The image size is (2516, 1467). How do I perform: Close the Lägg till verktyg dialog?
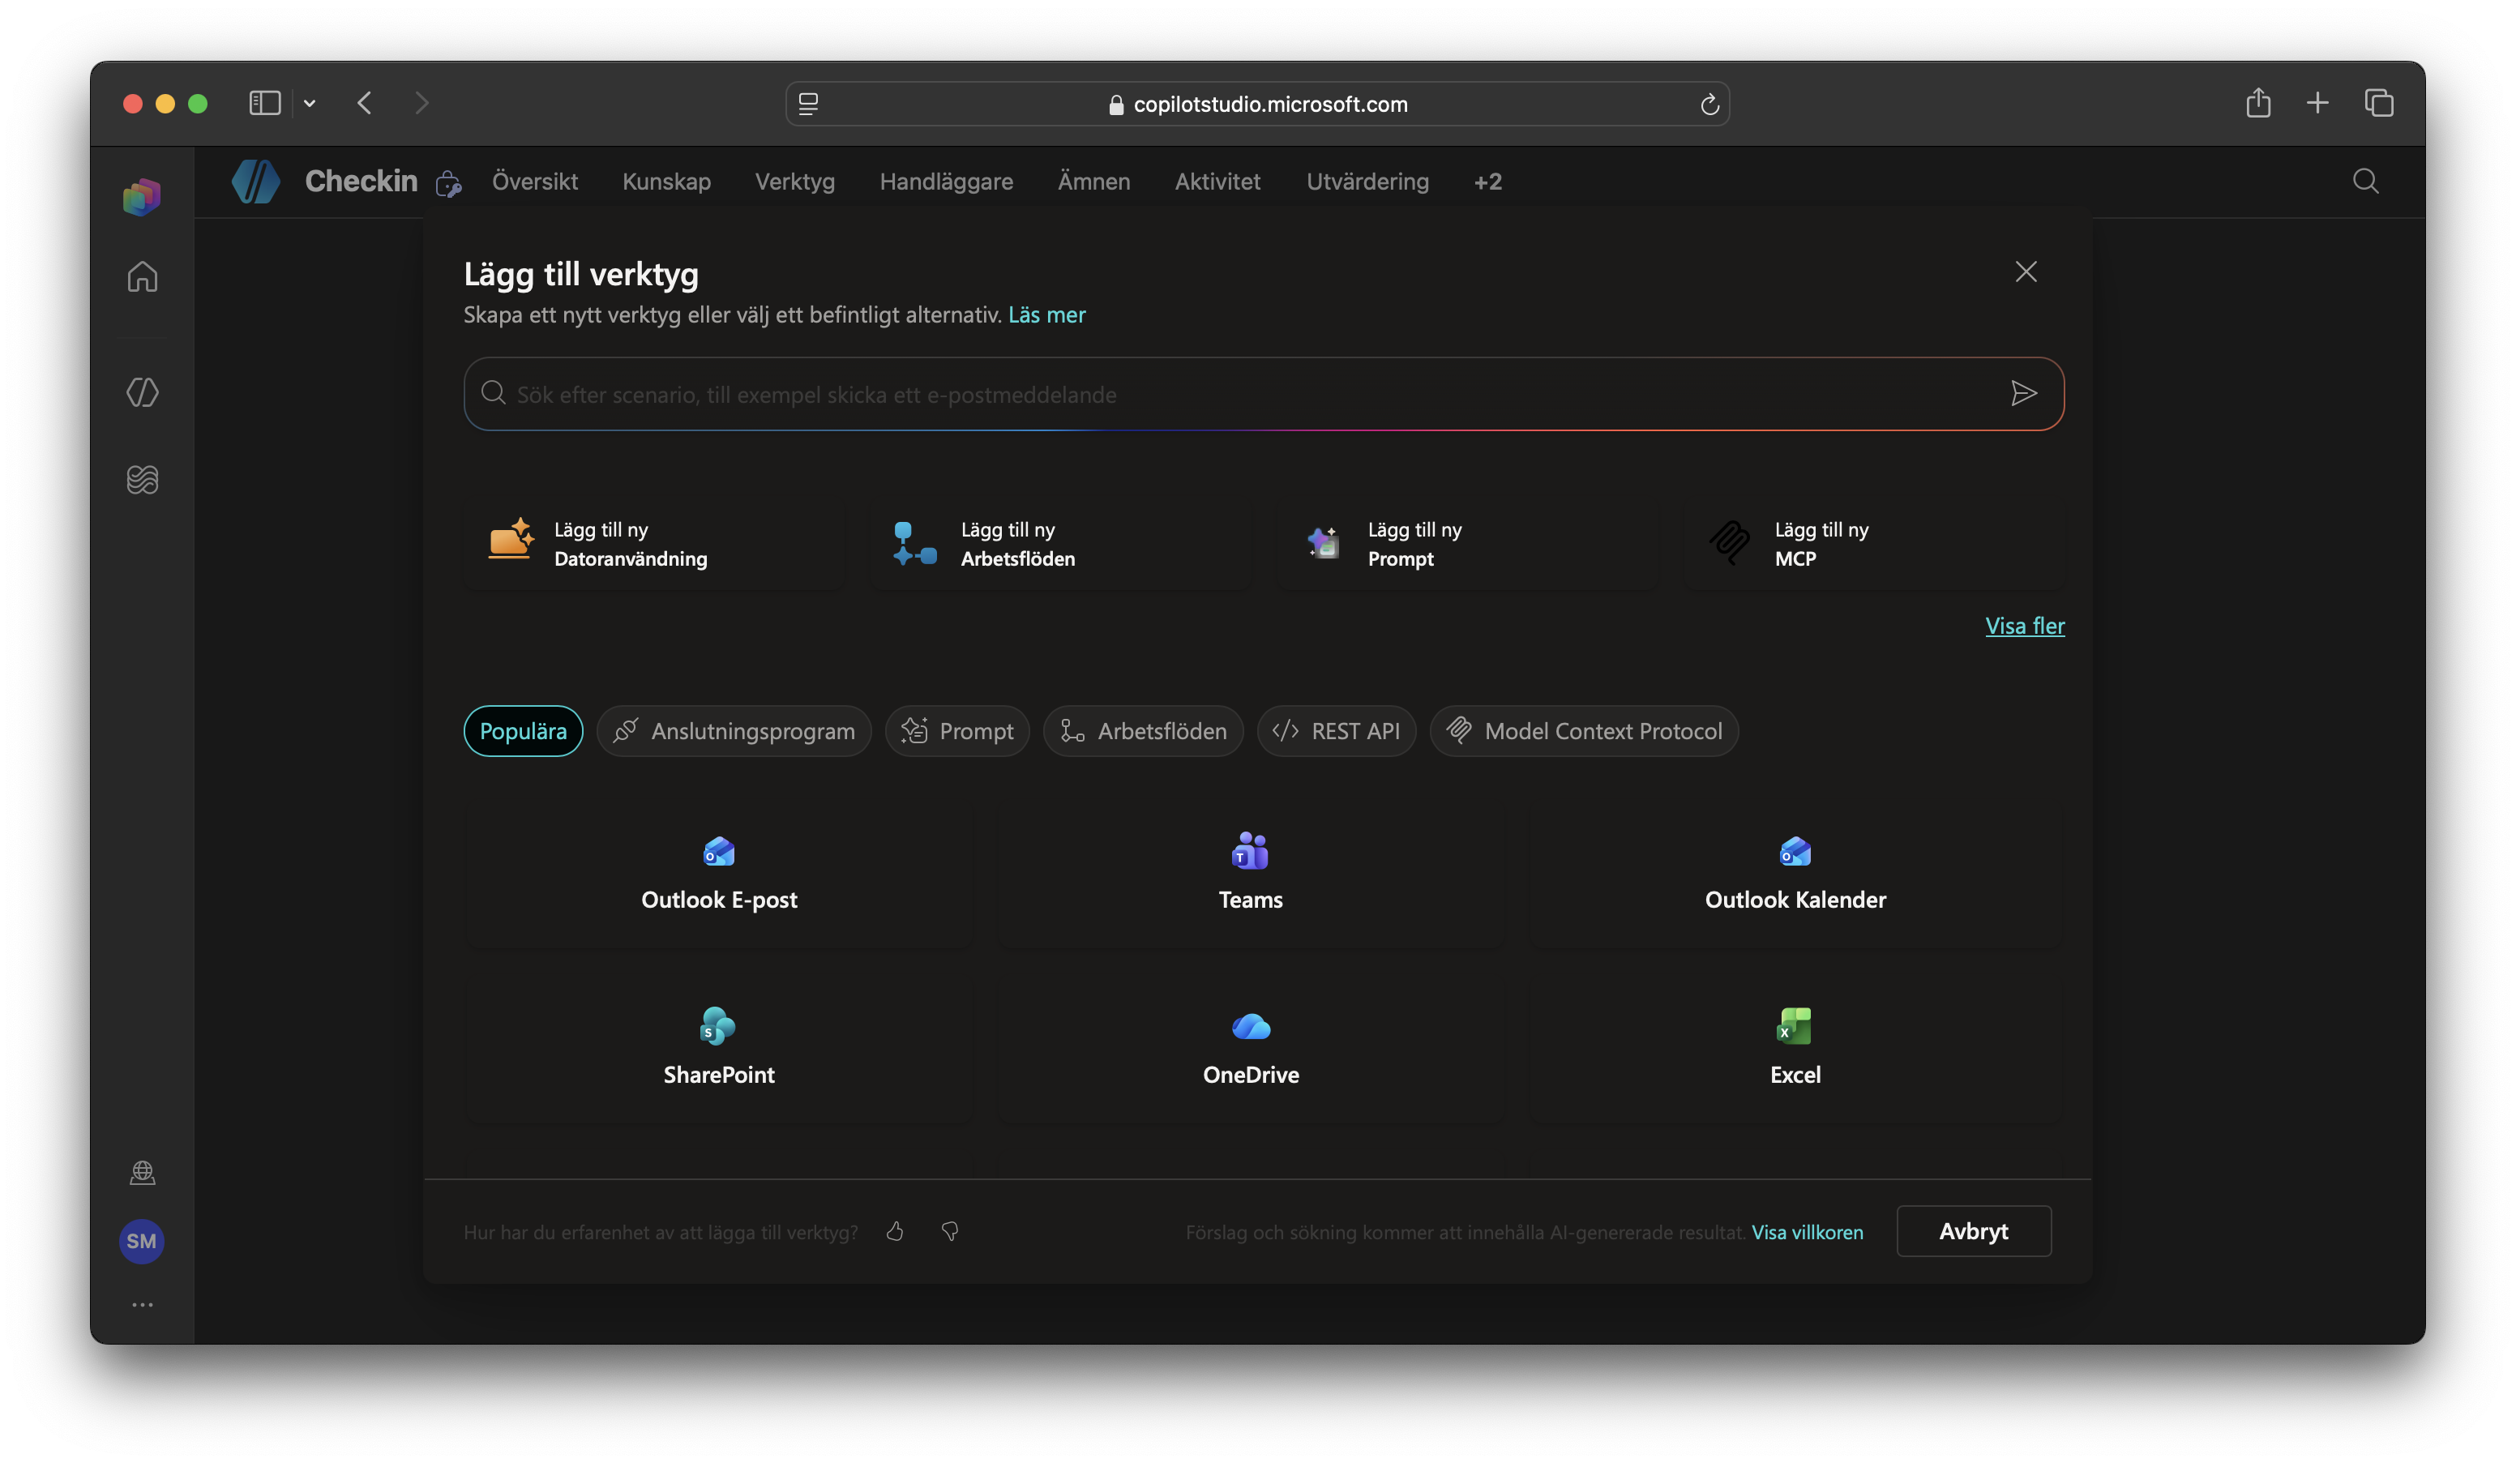coord(2025,272)
